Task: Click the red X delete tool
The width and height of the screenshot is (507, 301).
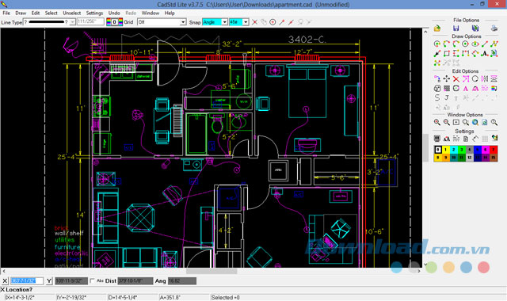Action: click(456, 78)
